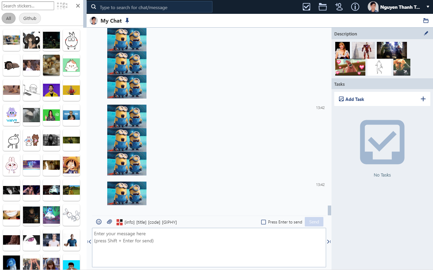Click the plus icon to add a task
Viewport: 433px width, 270px height.
pos(423,99)
